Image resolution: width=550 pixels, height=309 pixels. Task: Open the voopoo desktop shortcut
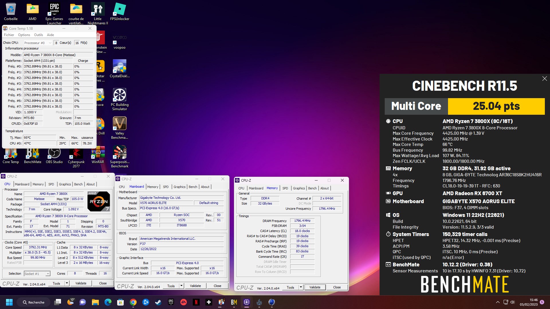click(x=119, y=41)
